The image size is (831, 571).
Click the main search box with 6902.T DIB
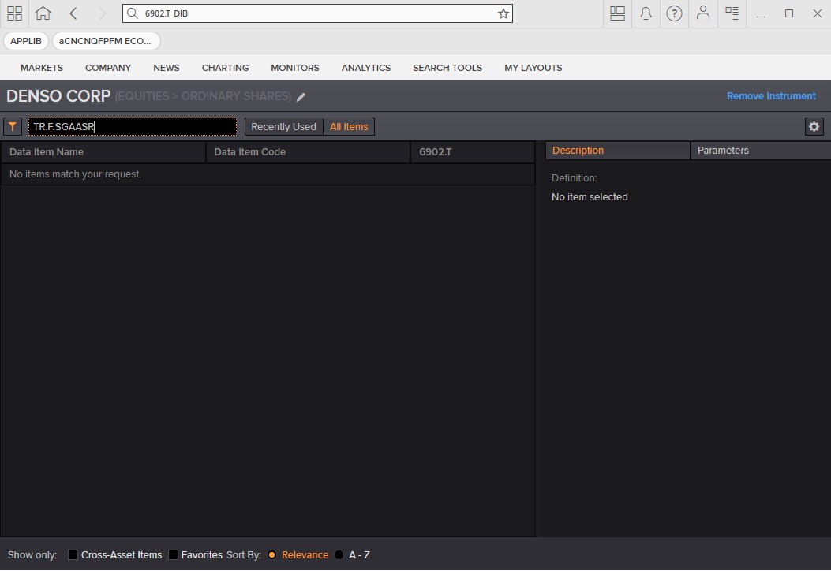(317, 13)
